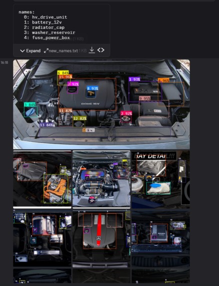The image size is (219, 286).
Task: Open the large DOHC 16V engine image
Action: [101, 104]
